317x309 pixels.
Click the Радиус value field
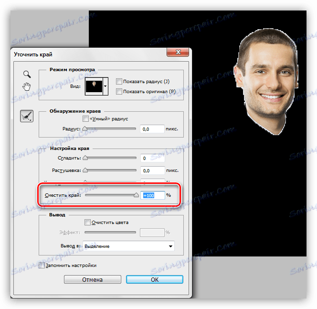coord(152,129)
